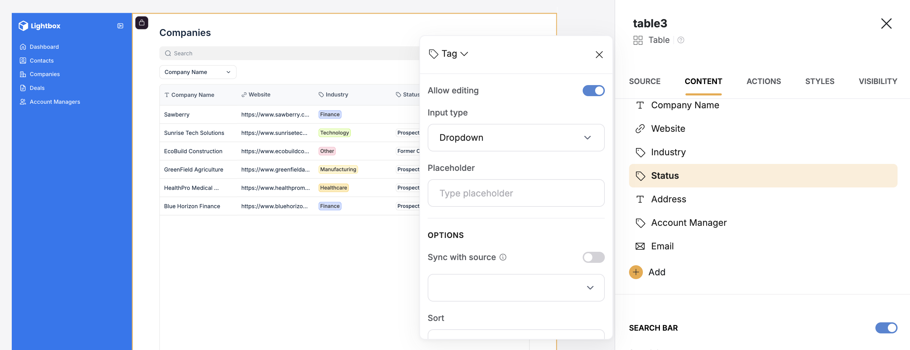Switch to the SOURCE tab
This screenshot has height=350, width=910.
645,81
